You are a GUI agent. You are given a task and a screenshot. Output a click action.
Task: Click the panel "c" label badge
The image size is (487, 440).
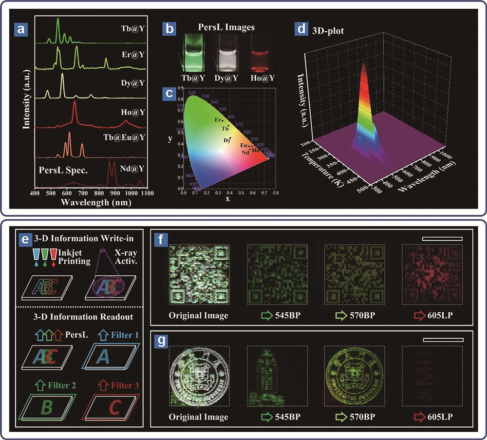(x=169, y=93)
